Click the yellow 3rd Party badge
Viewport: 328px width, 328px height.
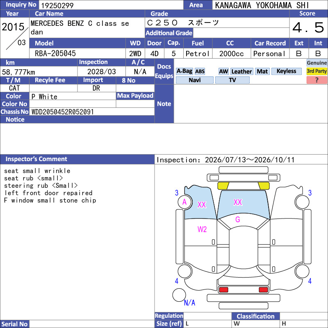317,71
